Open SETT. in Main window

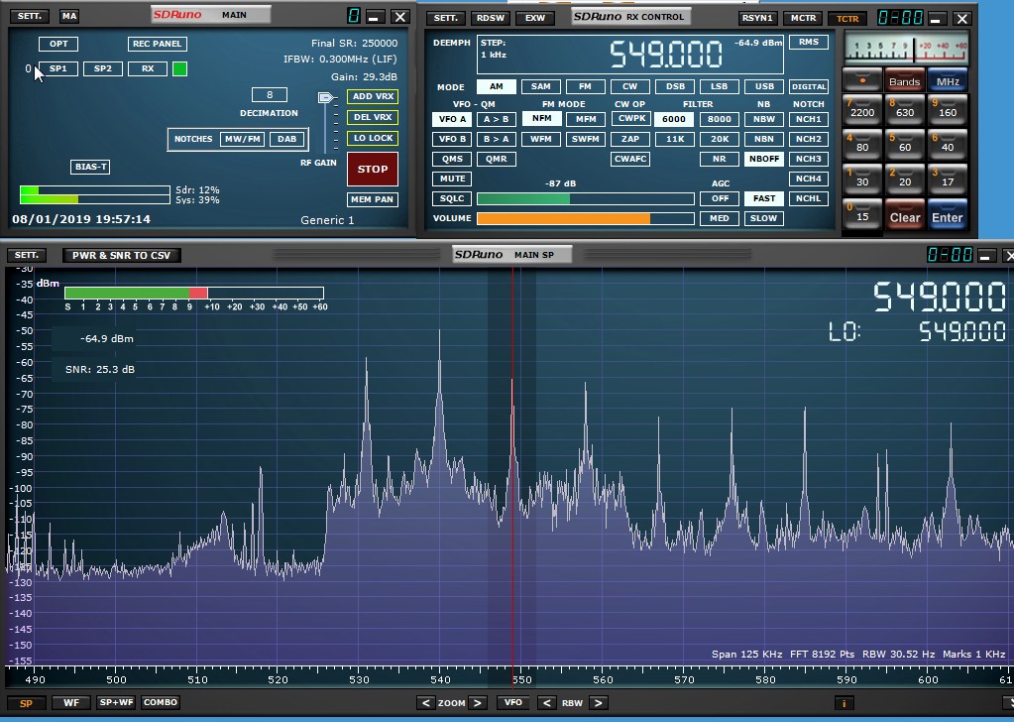[x=30, y=16]
